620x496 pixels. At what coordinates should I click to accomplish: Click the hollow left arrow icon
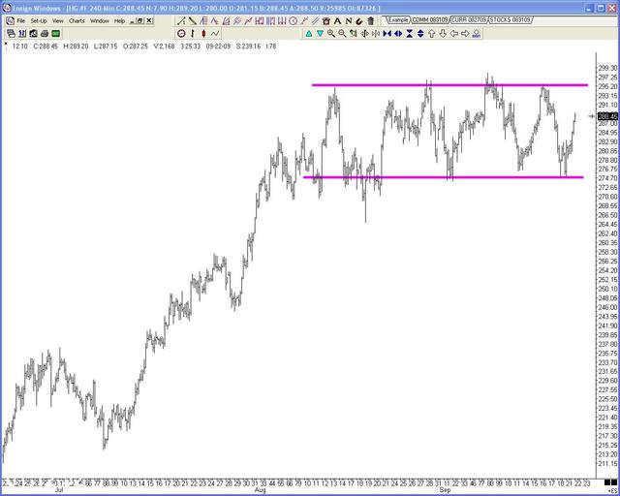pos(453,34)
